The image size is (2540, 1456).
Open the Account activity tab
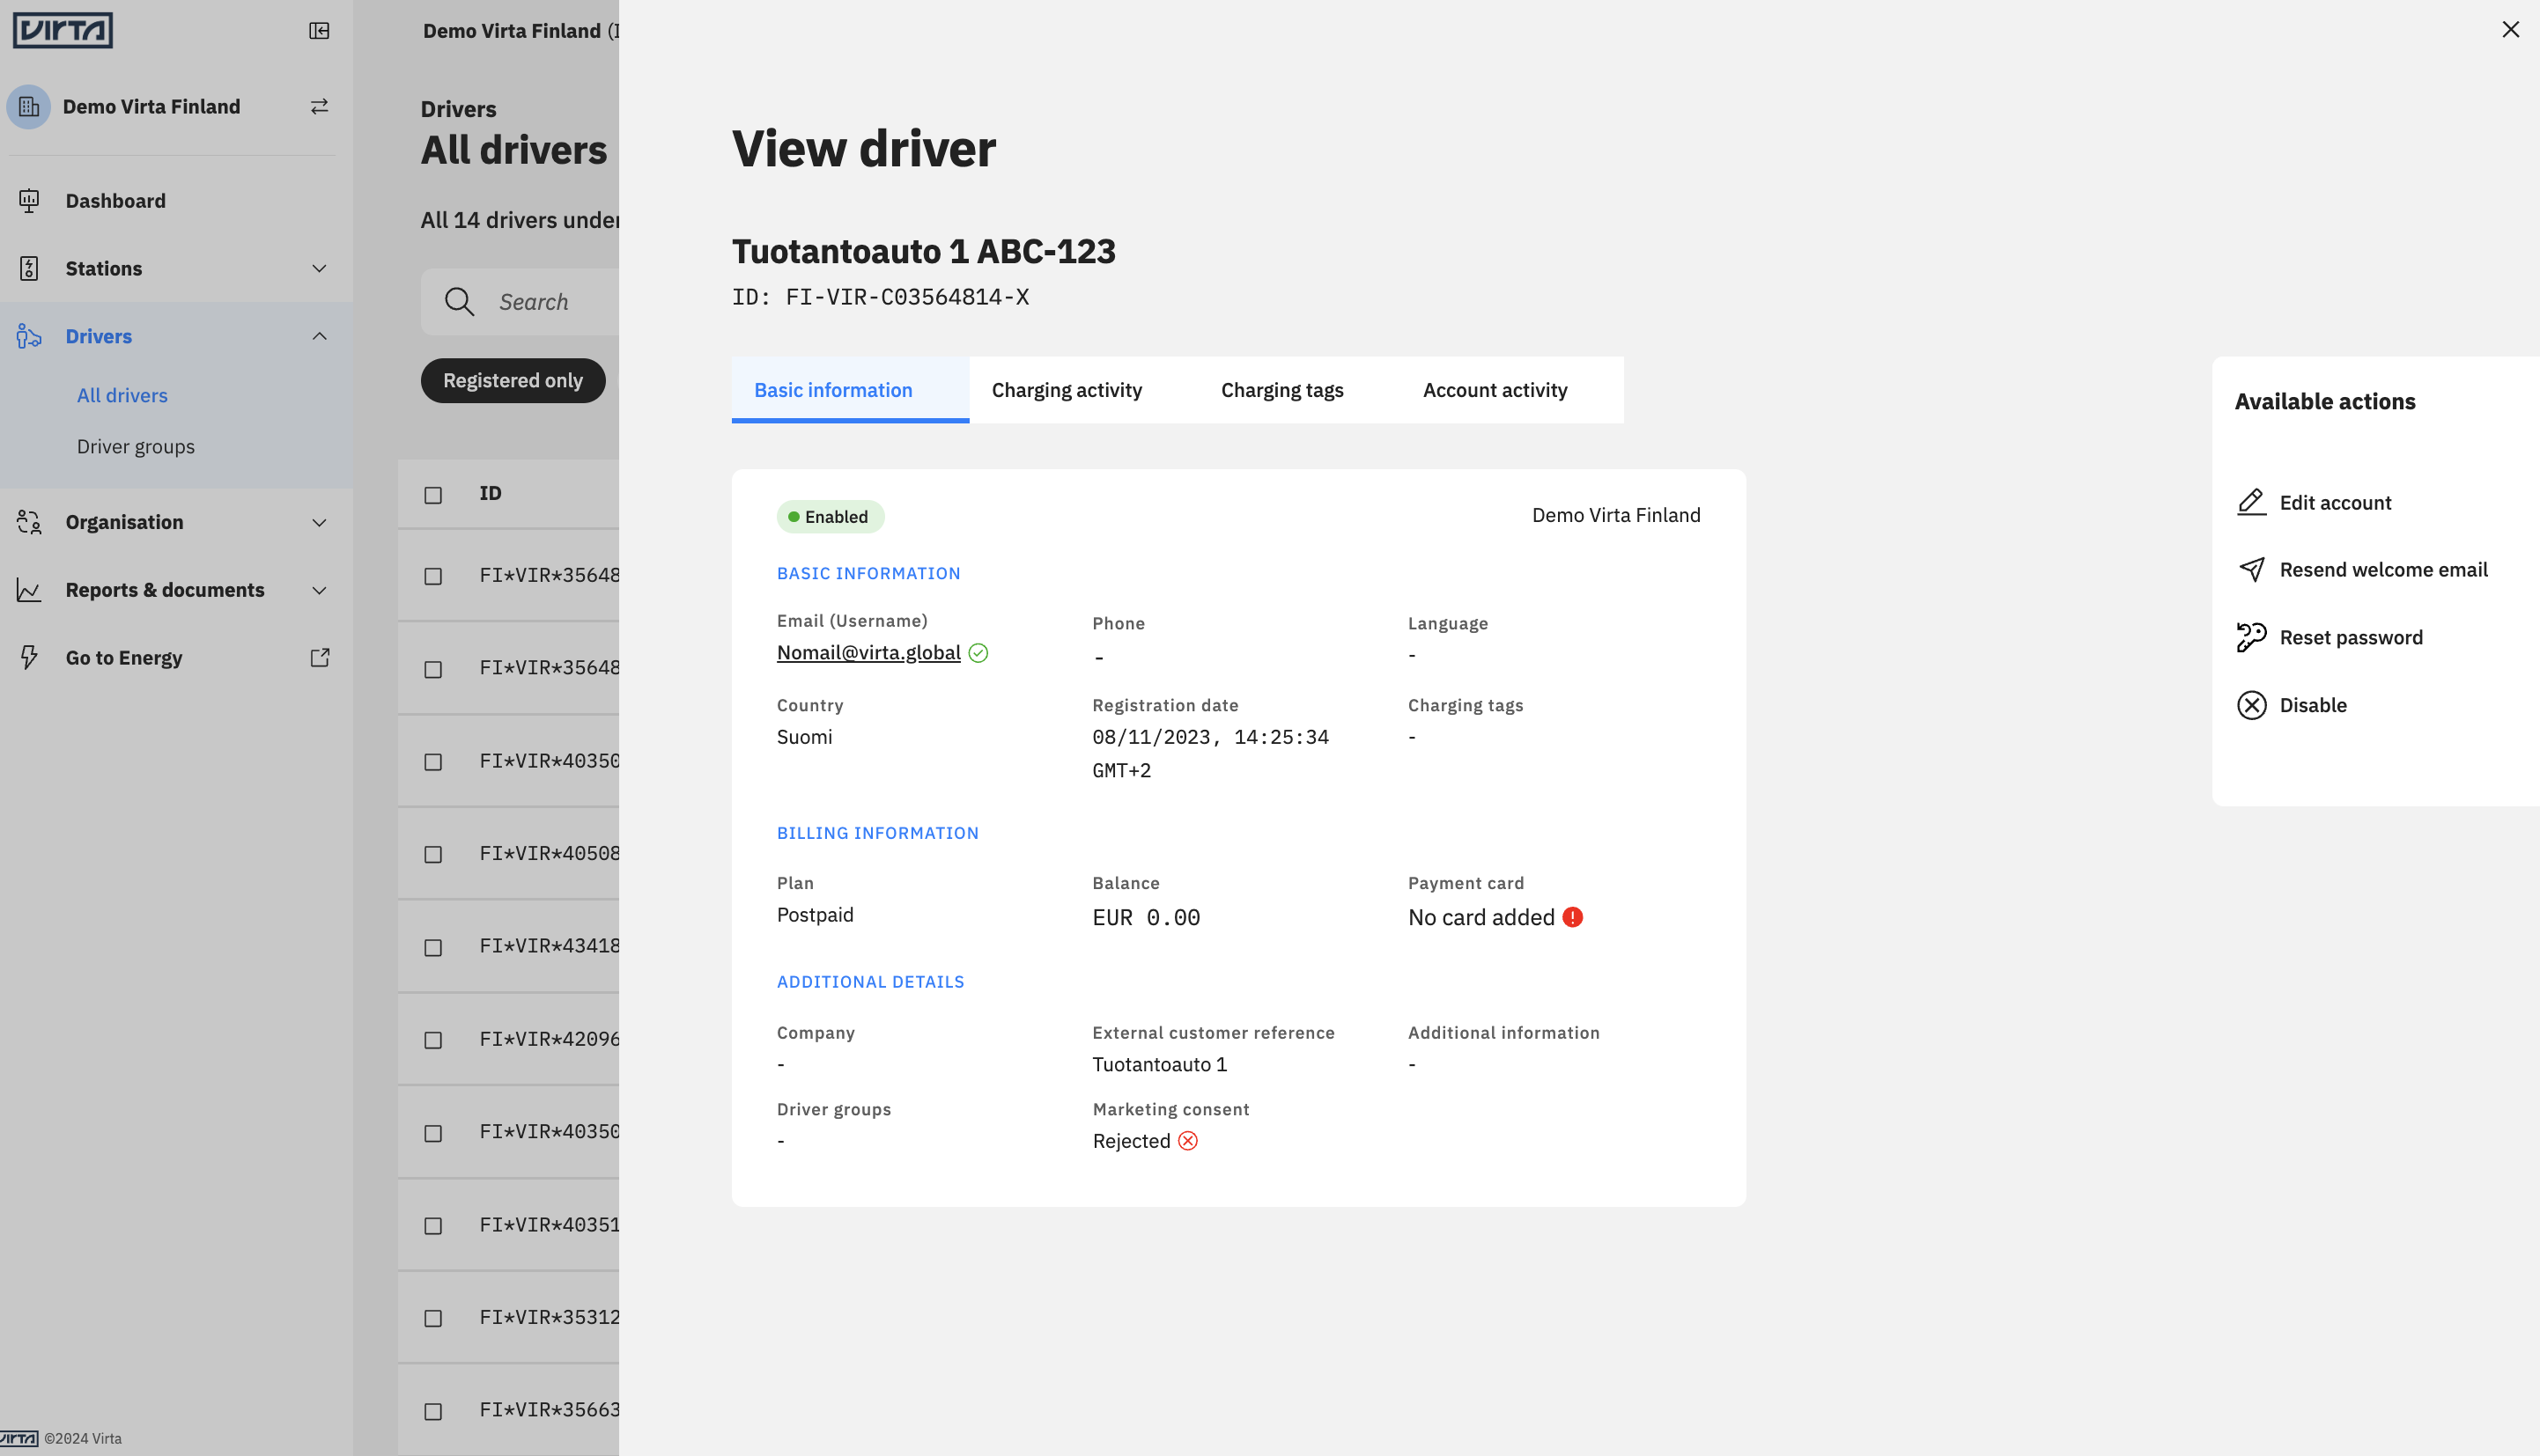click(1495, 390)
